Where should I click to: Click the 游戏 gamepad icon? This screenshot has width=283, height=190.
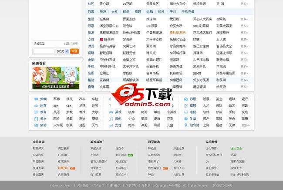click(x=111, y=112)
